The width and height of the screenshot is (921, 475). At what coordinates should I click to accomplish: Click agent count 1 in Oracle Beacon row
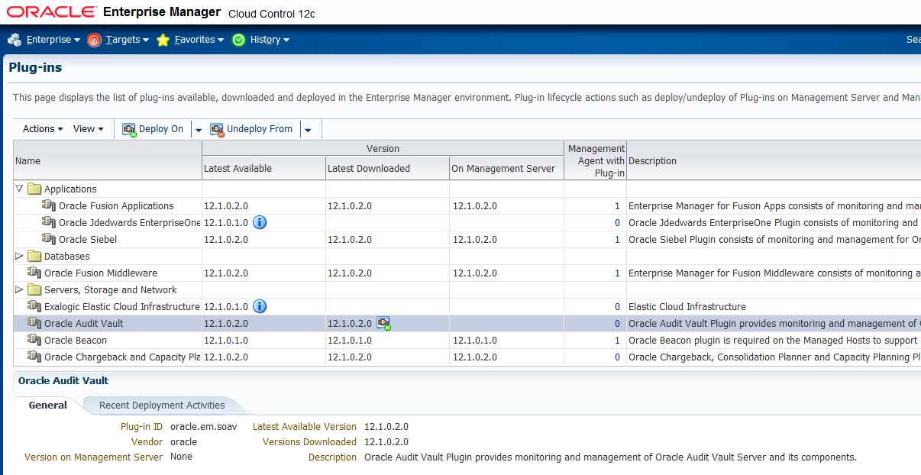pyautogui.click(x=617, y=341)
